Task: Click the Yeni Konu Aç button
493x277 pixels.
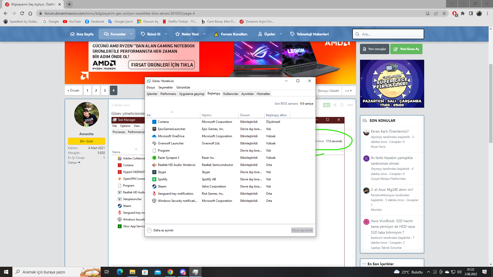Action: [x=406, y=49]
